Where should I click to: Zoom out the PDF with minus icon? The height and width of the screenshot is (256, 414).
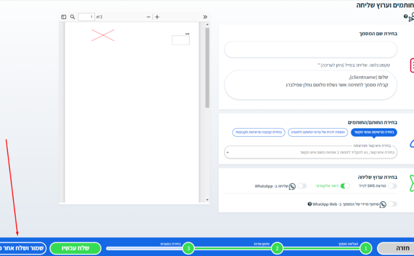149,17
